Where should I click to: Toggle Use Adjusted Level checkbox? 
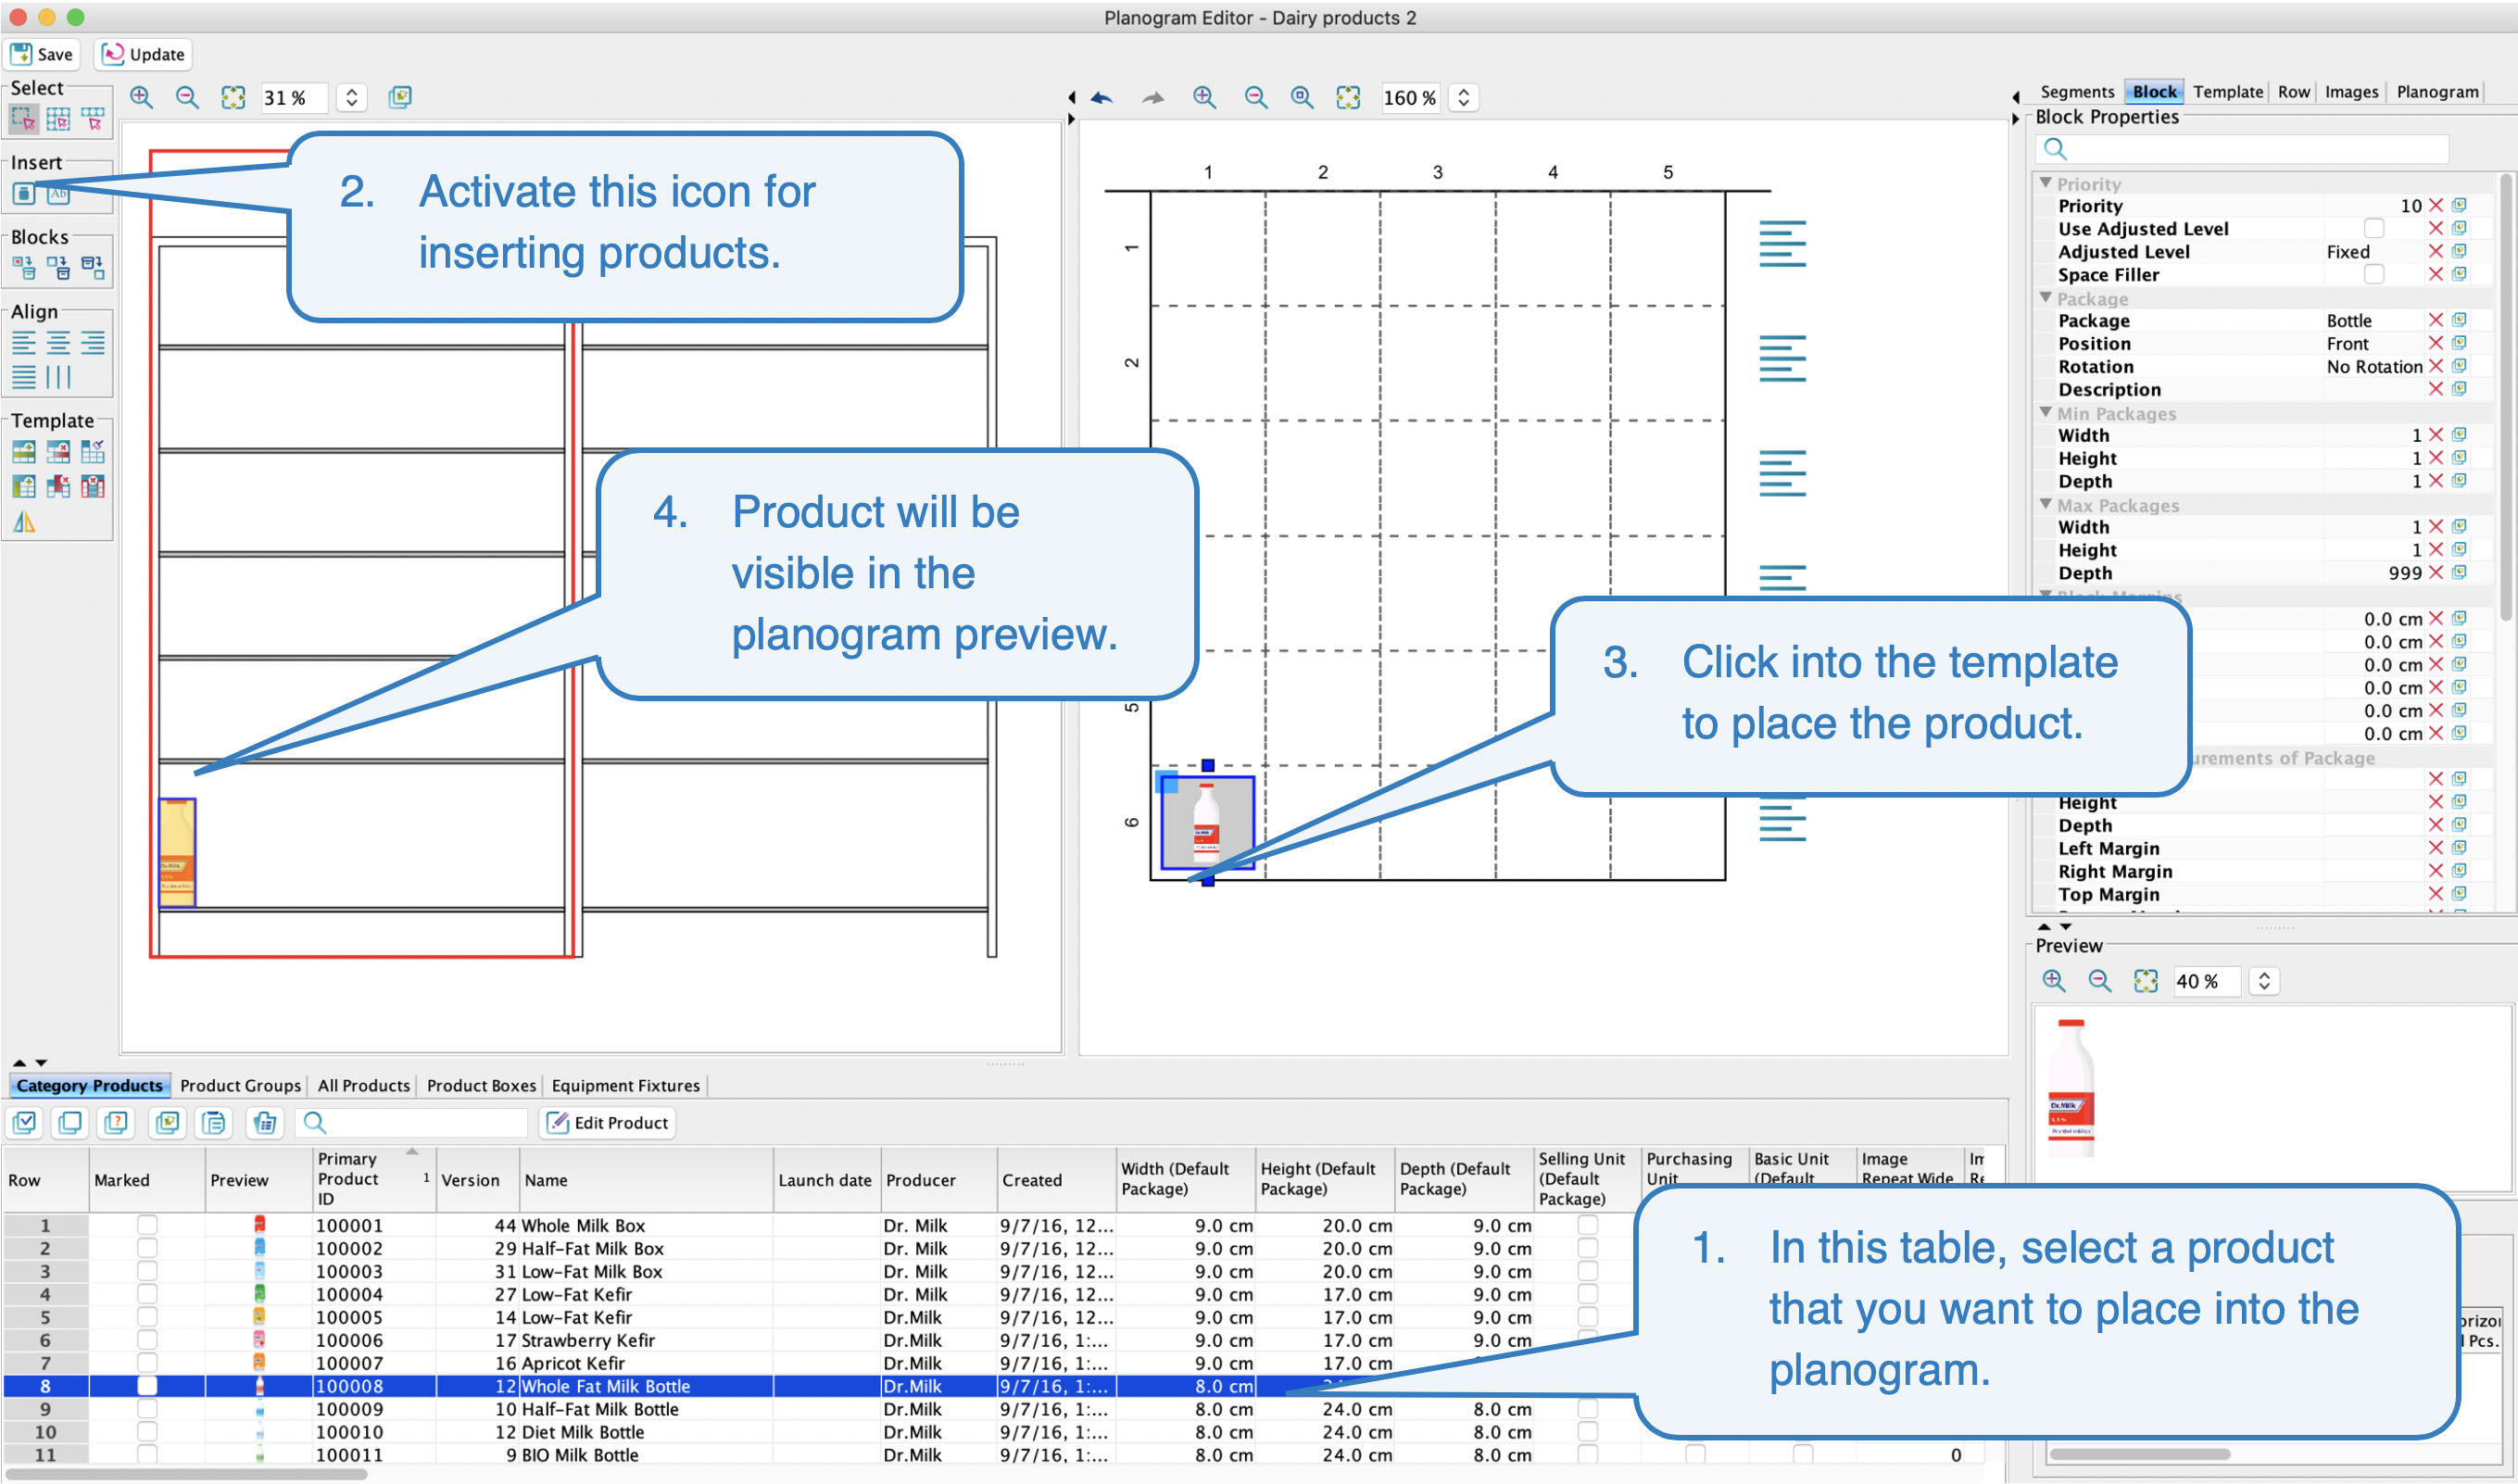pyautogui.click(x=2374, y=229)
